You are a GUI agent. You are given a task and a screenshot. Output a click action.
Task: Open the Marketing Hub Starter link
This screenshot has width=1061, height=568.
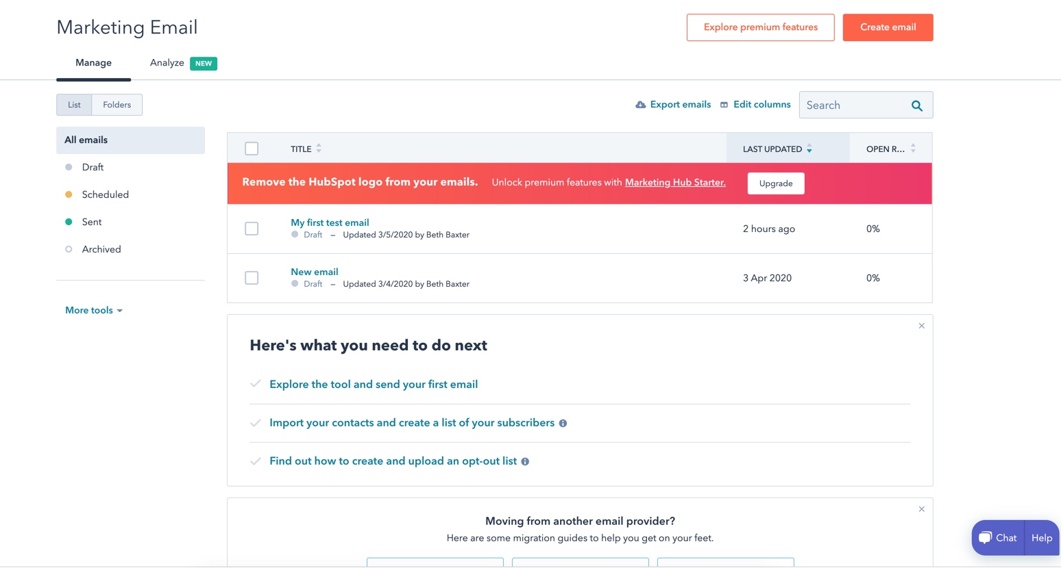click(674, 182)
